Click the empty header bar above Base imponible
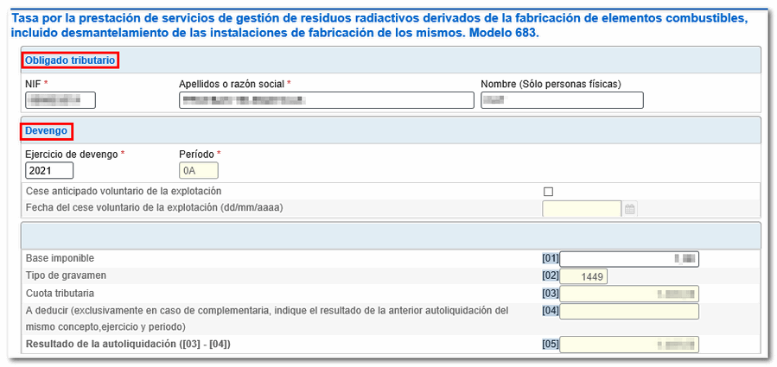The image size is (777, 367). tap(389, 236)
